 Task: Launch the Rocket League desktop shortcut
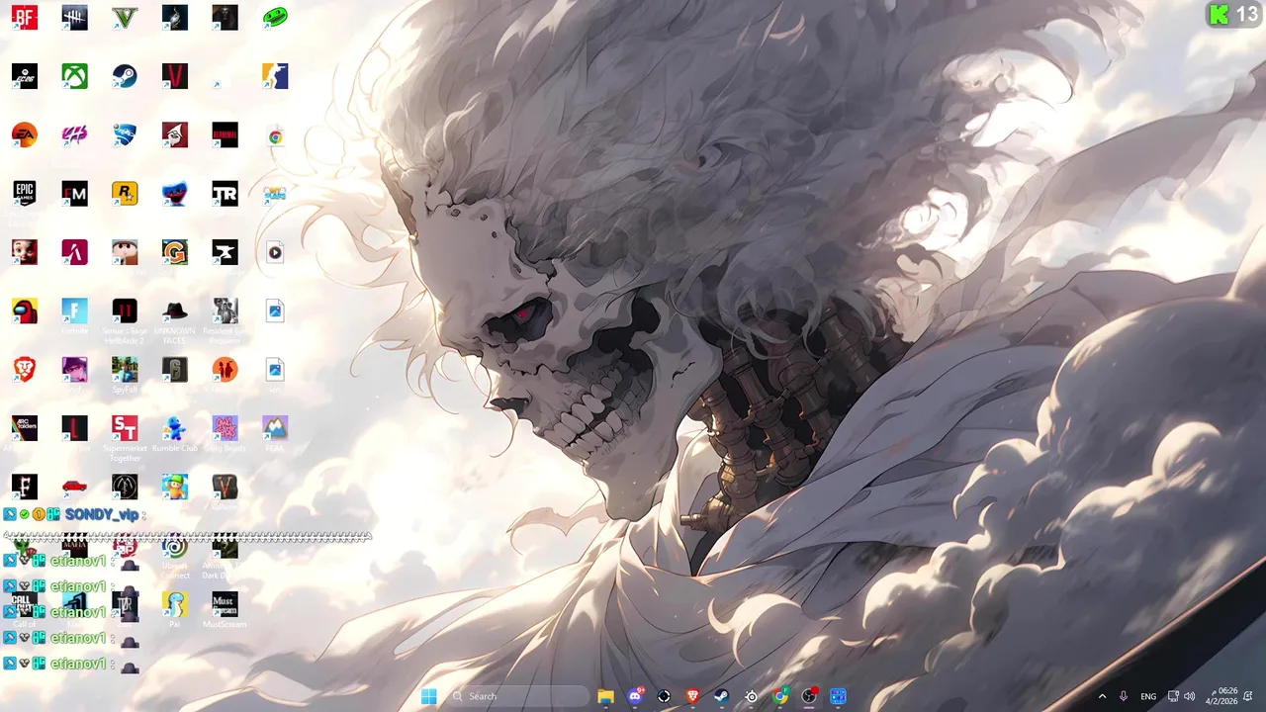(x=125, y=134)
